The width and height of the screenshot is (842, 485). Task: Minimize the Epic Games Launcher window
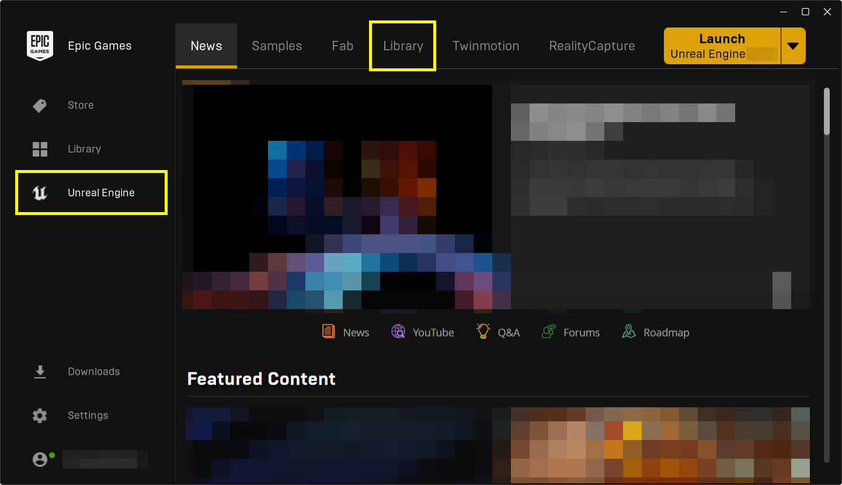(x=783, y=12)
